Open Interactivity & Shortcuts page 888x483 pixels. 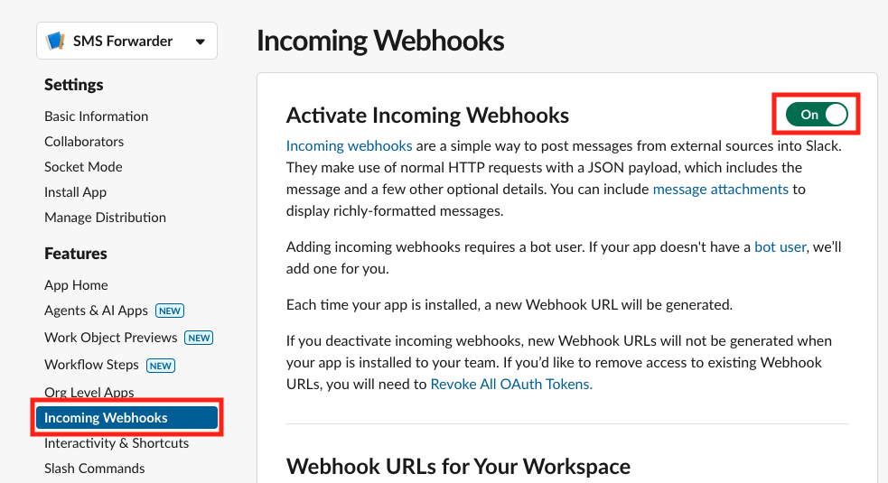tap(117, 442)
